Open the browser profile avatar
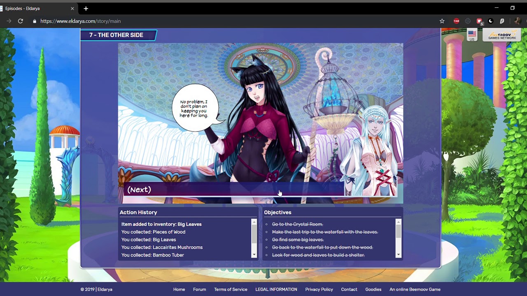The image size is (527, 296). (x=518, y=21)
